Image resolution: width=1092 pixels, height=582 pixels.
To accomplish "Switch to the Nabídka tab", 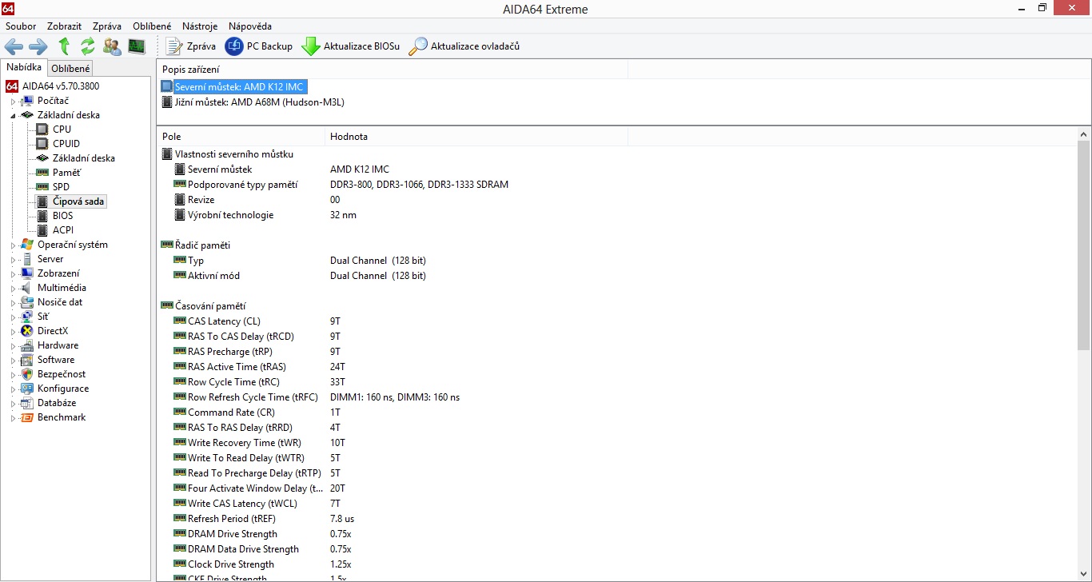I will tap(24, 67).
